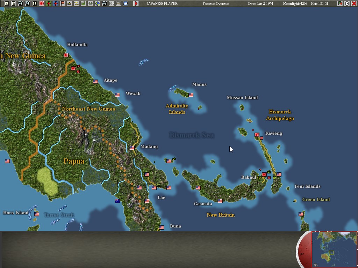Select the Japanese base flag at Rabaul
Screen dimensions: 358x268
pyautogui.click(x=264, y=174)
